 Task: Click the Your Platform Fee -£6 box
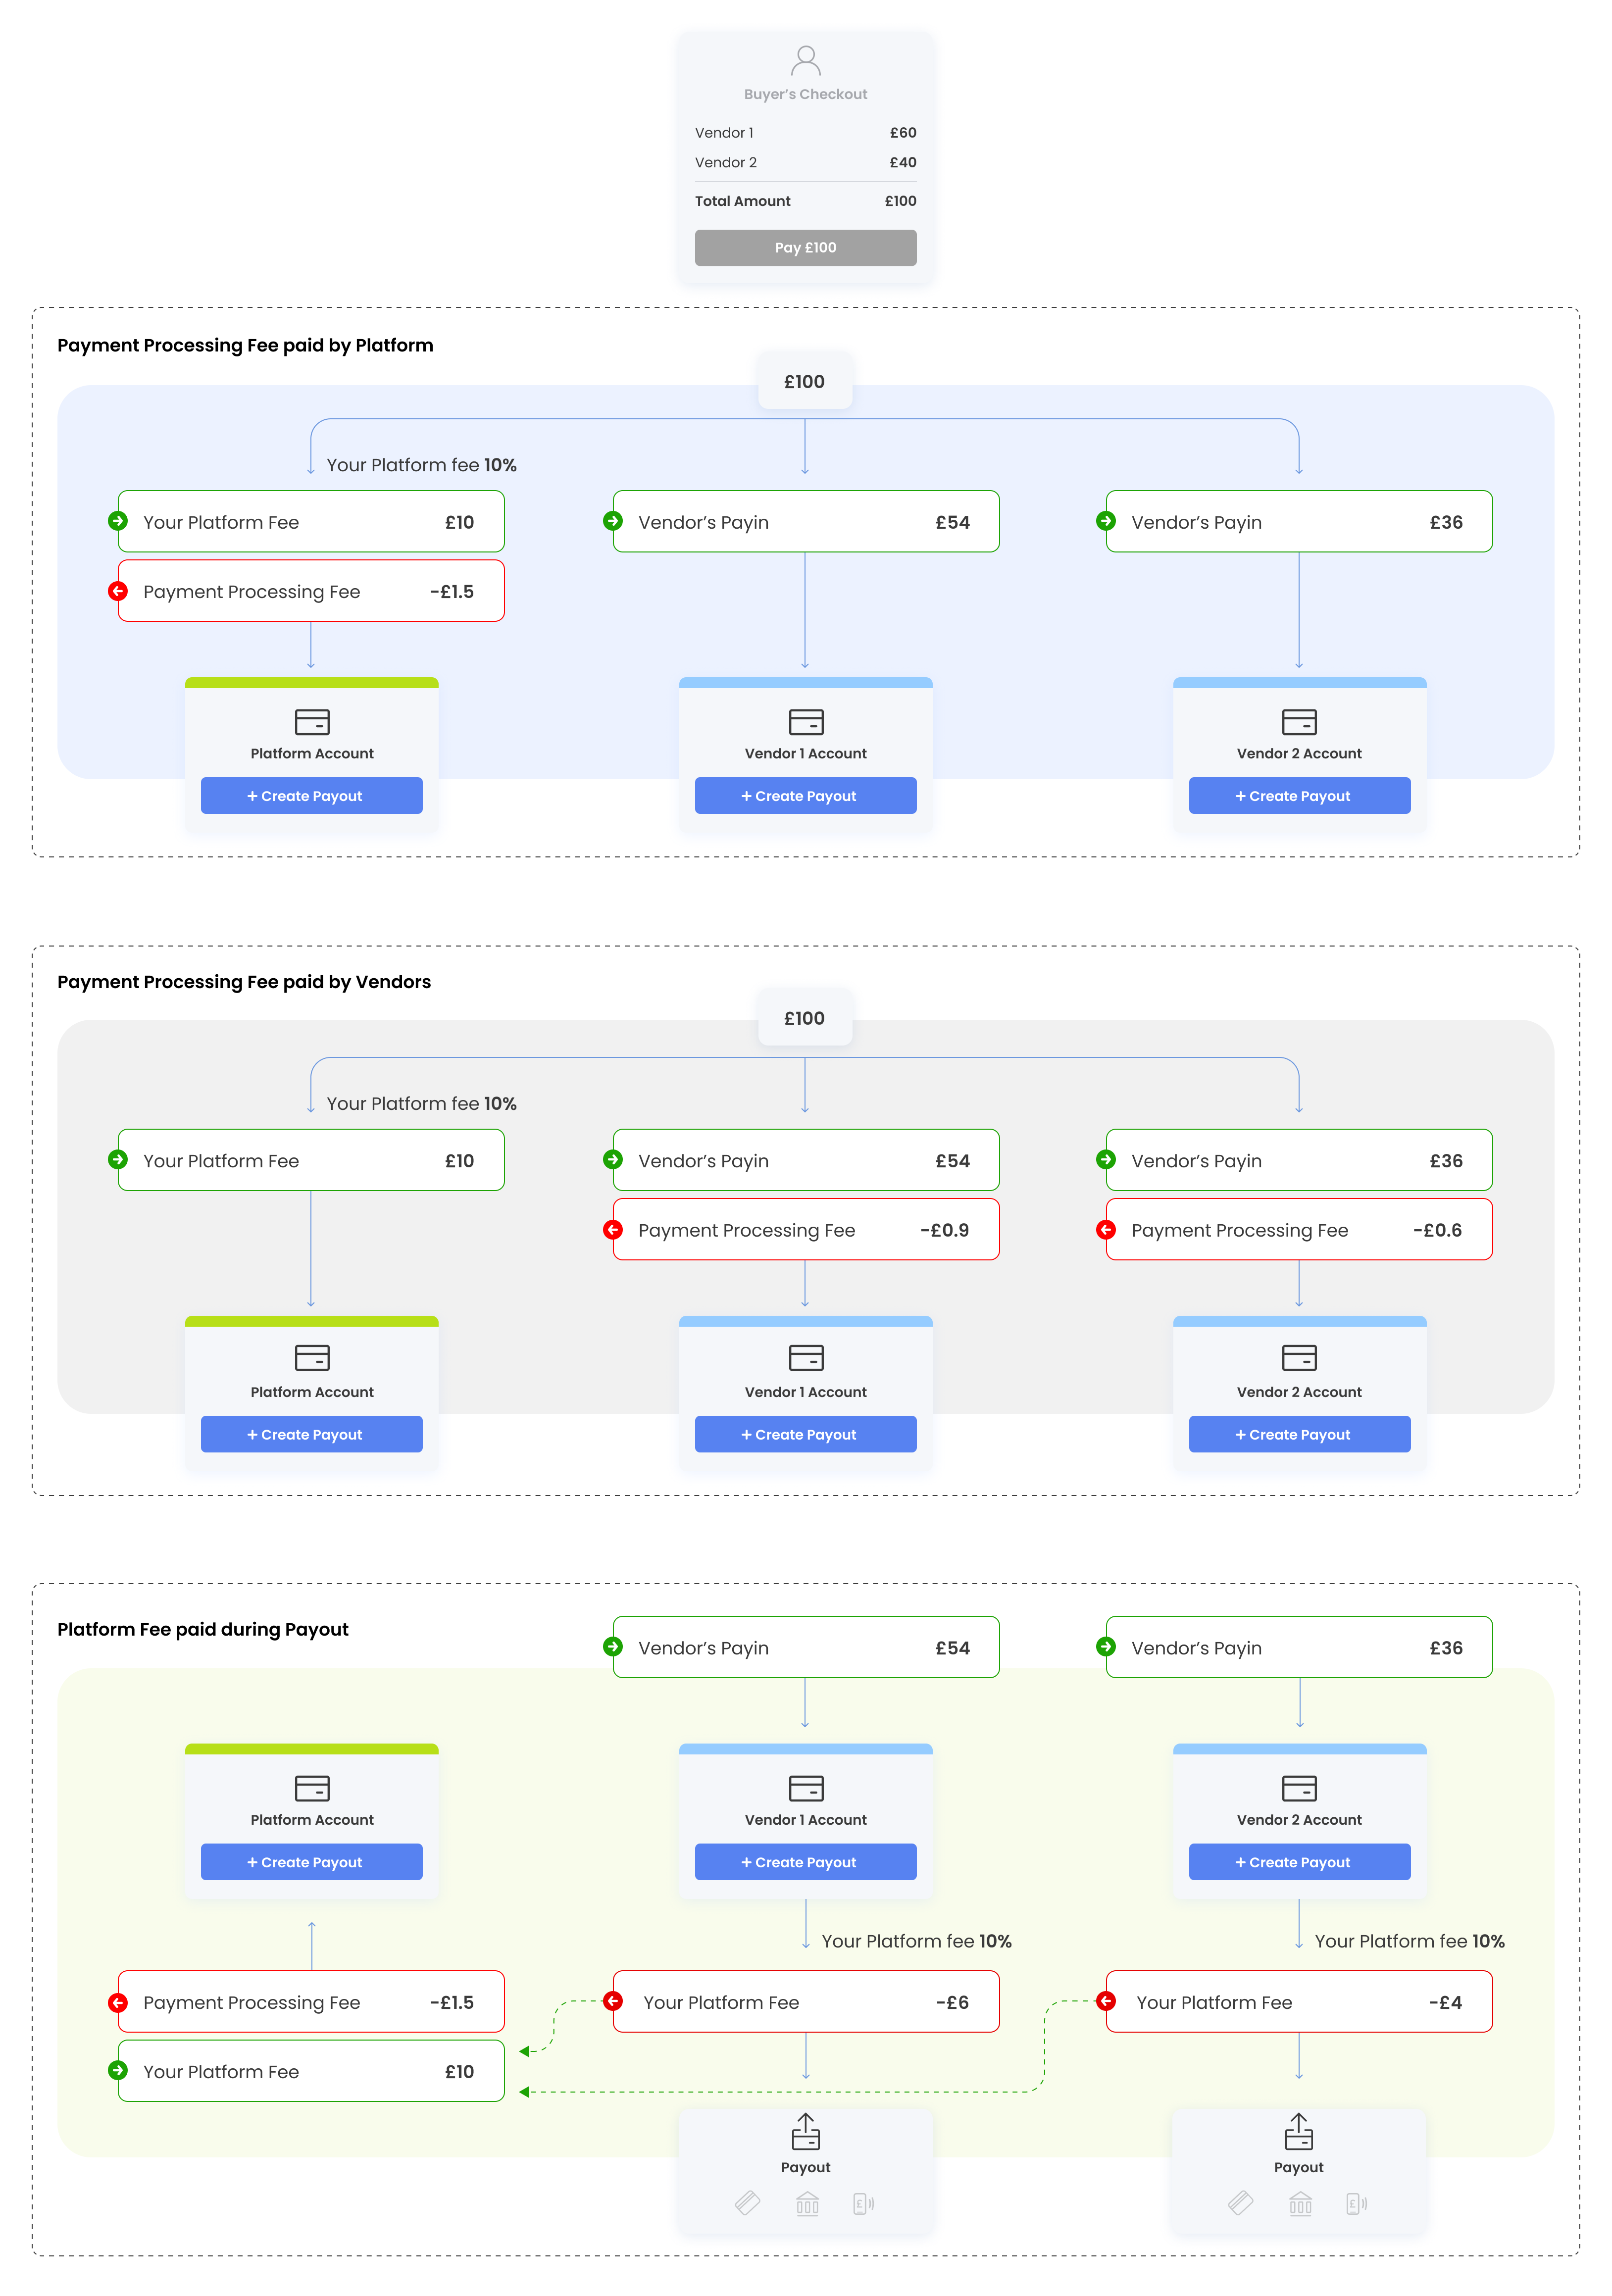pyautogui.click(x=805, y=2002)
